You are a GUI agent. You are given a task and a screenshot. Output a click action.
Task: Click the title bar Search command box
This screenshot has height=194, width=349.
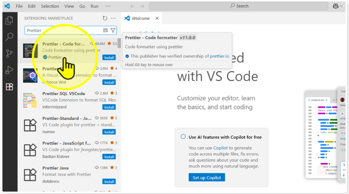coord(239,6)
